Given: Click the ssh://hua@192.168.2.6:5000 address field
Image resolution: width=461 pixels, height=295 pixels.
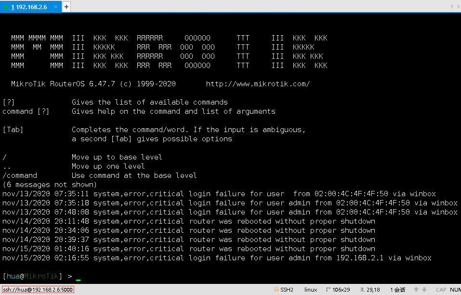Looking at the screenshot, I should pos(37,290).
